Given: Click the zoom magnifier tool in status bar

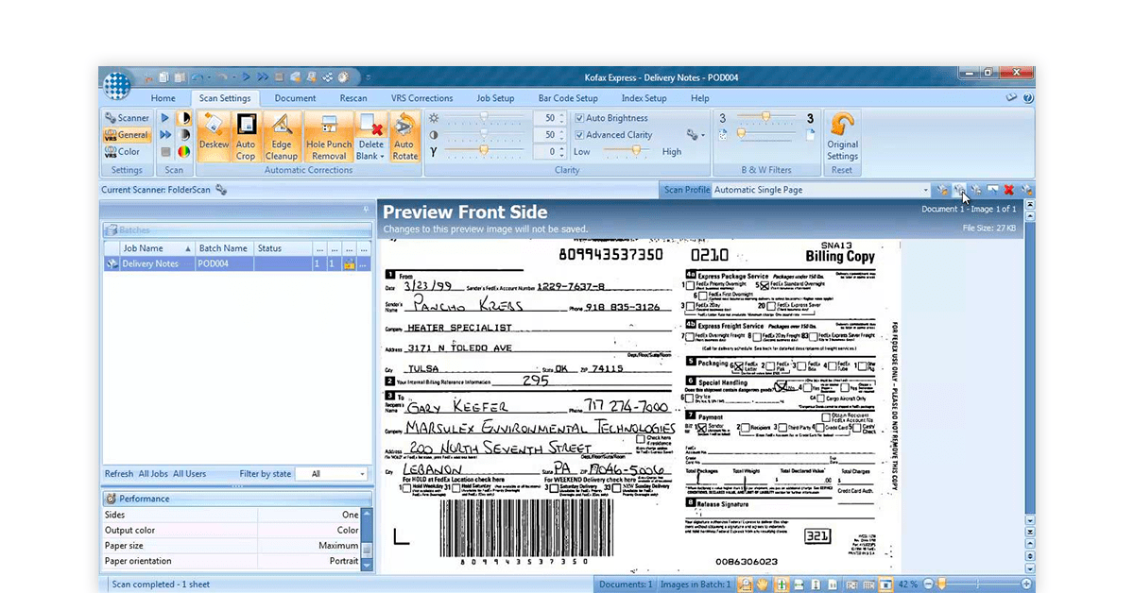Looking at the screenshot, I should pyautogui.click(x=746, y=585).
